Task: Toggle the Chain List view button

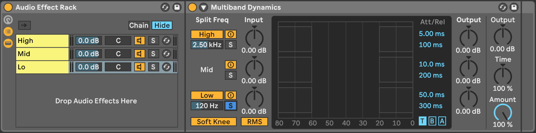Action: (x=8, y=32)
